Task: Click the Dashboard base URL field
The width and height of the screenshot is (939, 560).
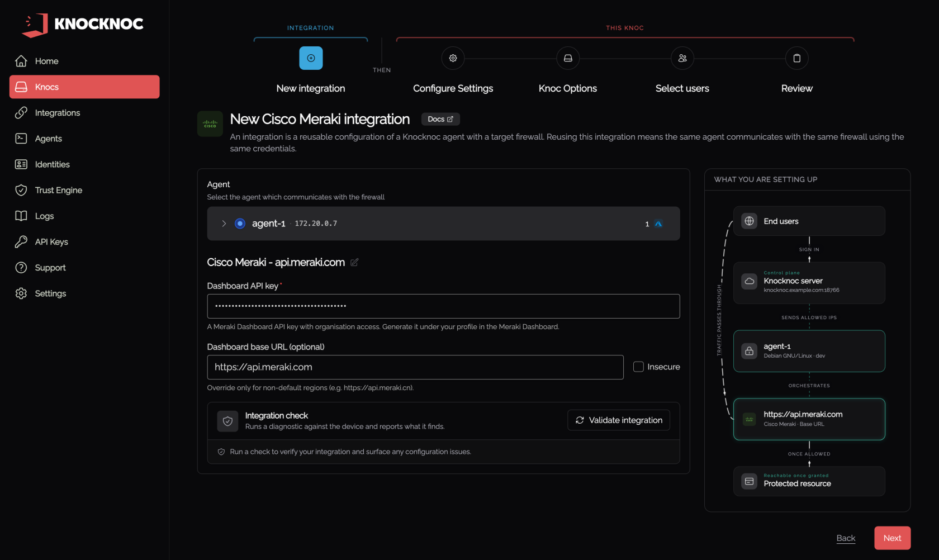Action: click(x=415, y=367)
